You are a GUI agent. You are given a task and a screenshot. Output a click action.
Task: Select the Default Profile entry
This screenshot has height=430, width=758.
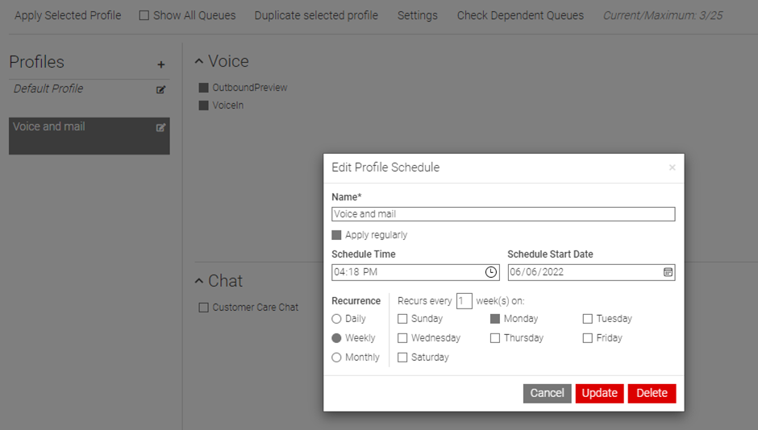point(48,89)
